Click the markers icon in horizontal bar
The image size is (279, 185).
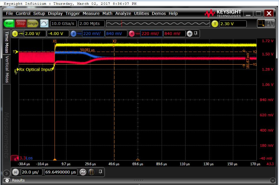click(92, 172)
